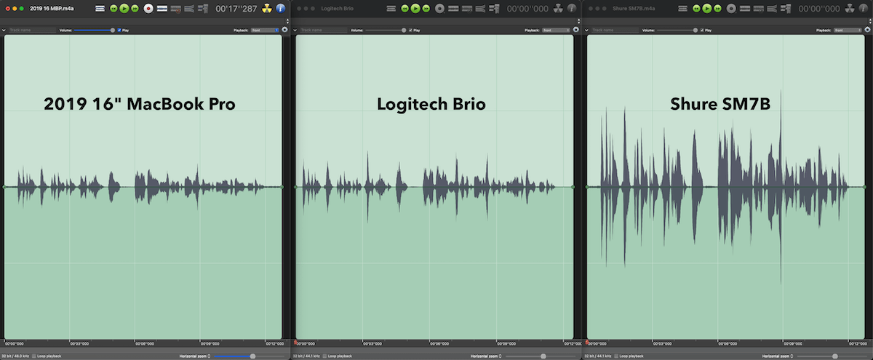Viewport: 873px width, 360px height.
Task: Click the red playhead marker in Shure SM7B.m4a window
Action: point(586,341)
